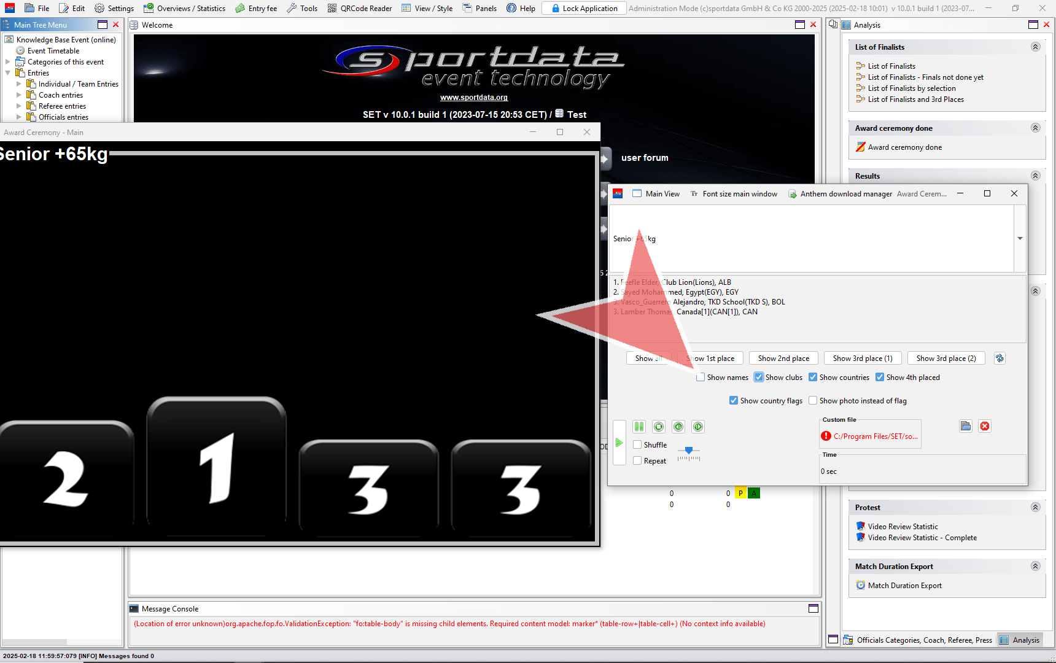Viewport: 1056px width, 663px height.
Task: Open the QRCode Reader tool
Action: [x=359, y=9]
